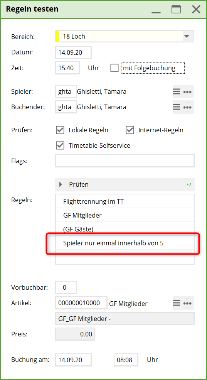Select Spieler nur einmal innerhalb von 5
The height and width of the screenshot is (380, 207).
pyautogui.click(x=125, y=243)
